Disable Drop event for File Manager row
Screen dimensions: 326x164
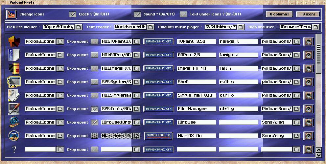point(95,109)
